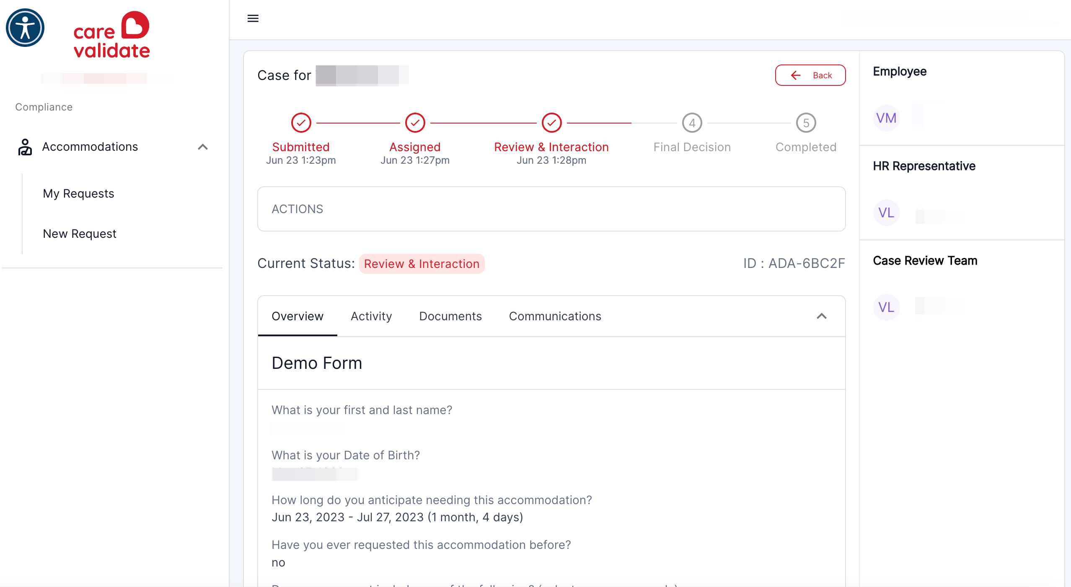This screenshot has width=1071, height=587.
Task: Click the 'Jun 23 1:27pm' assigned timestamp
Action: (415, 160)
